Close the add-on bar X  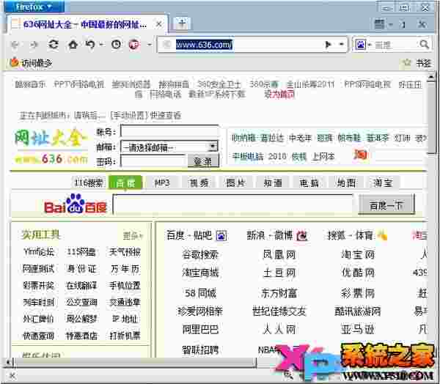point(12,375)
